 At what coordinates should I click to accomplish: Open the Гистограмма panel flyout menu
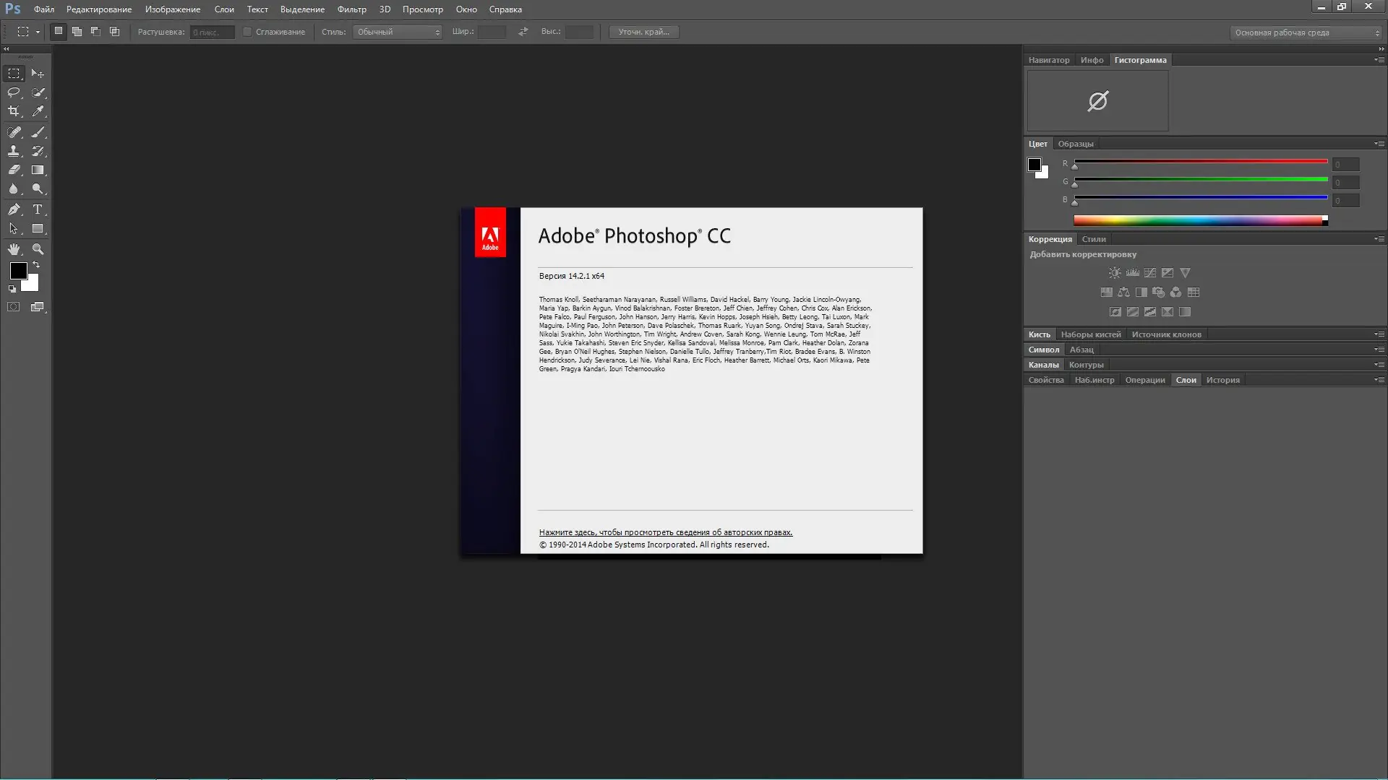tap(1379, 60)
